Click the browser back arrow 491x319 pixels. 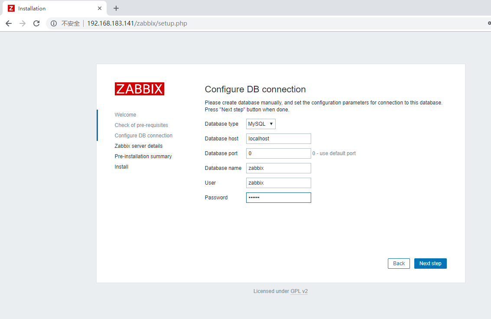(9, 23)
